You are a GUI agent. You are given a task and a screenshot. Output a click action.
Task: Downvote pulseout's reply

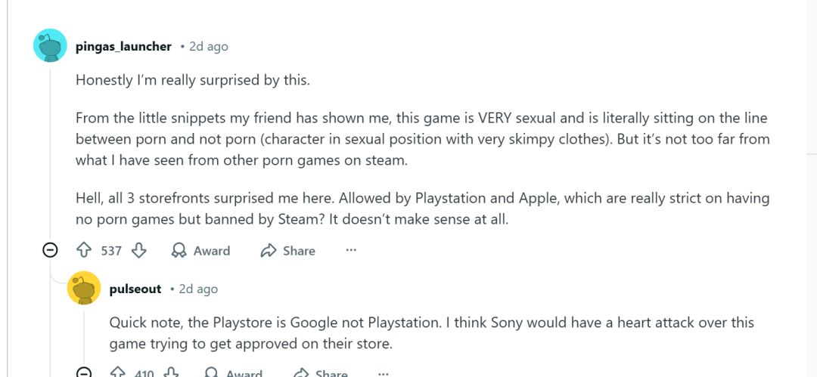tap(172, 372)
